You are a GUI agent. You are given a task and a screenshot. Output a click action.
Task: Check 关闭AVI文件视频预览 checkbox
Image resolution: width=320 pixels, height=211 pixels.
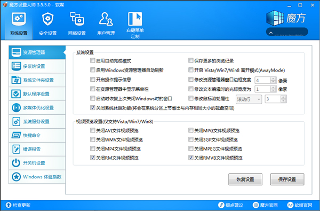pyautogui.click(x=93, y=130)
